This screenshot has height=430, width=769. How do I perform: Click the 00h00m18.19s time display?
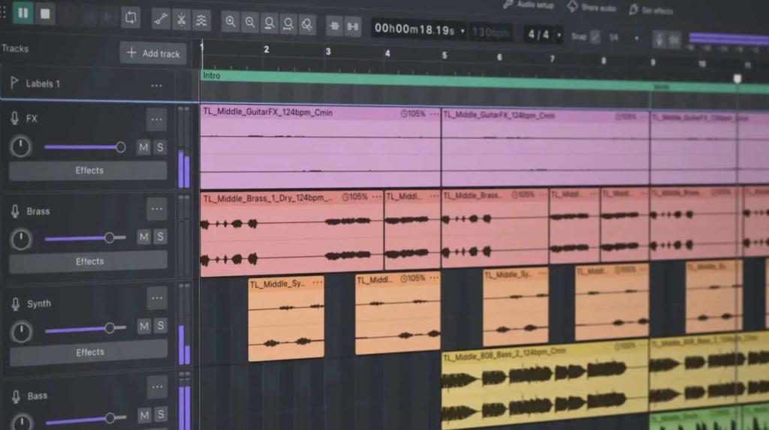tap(415, 29)
